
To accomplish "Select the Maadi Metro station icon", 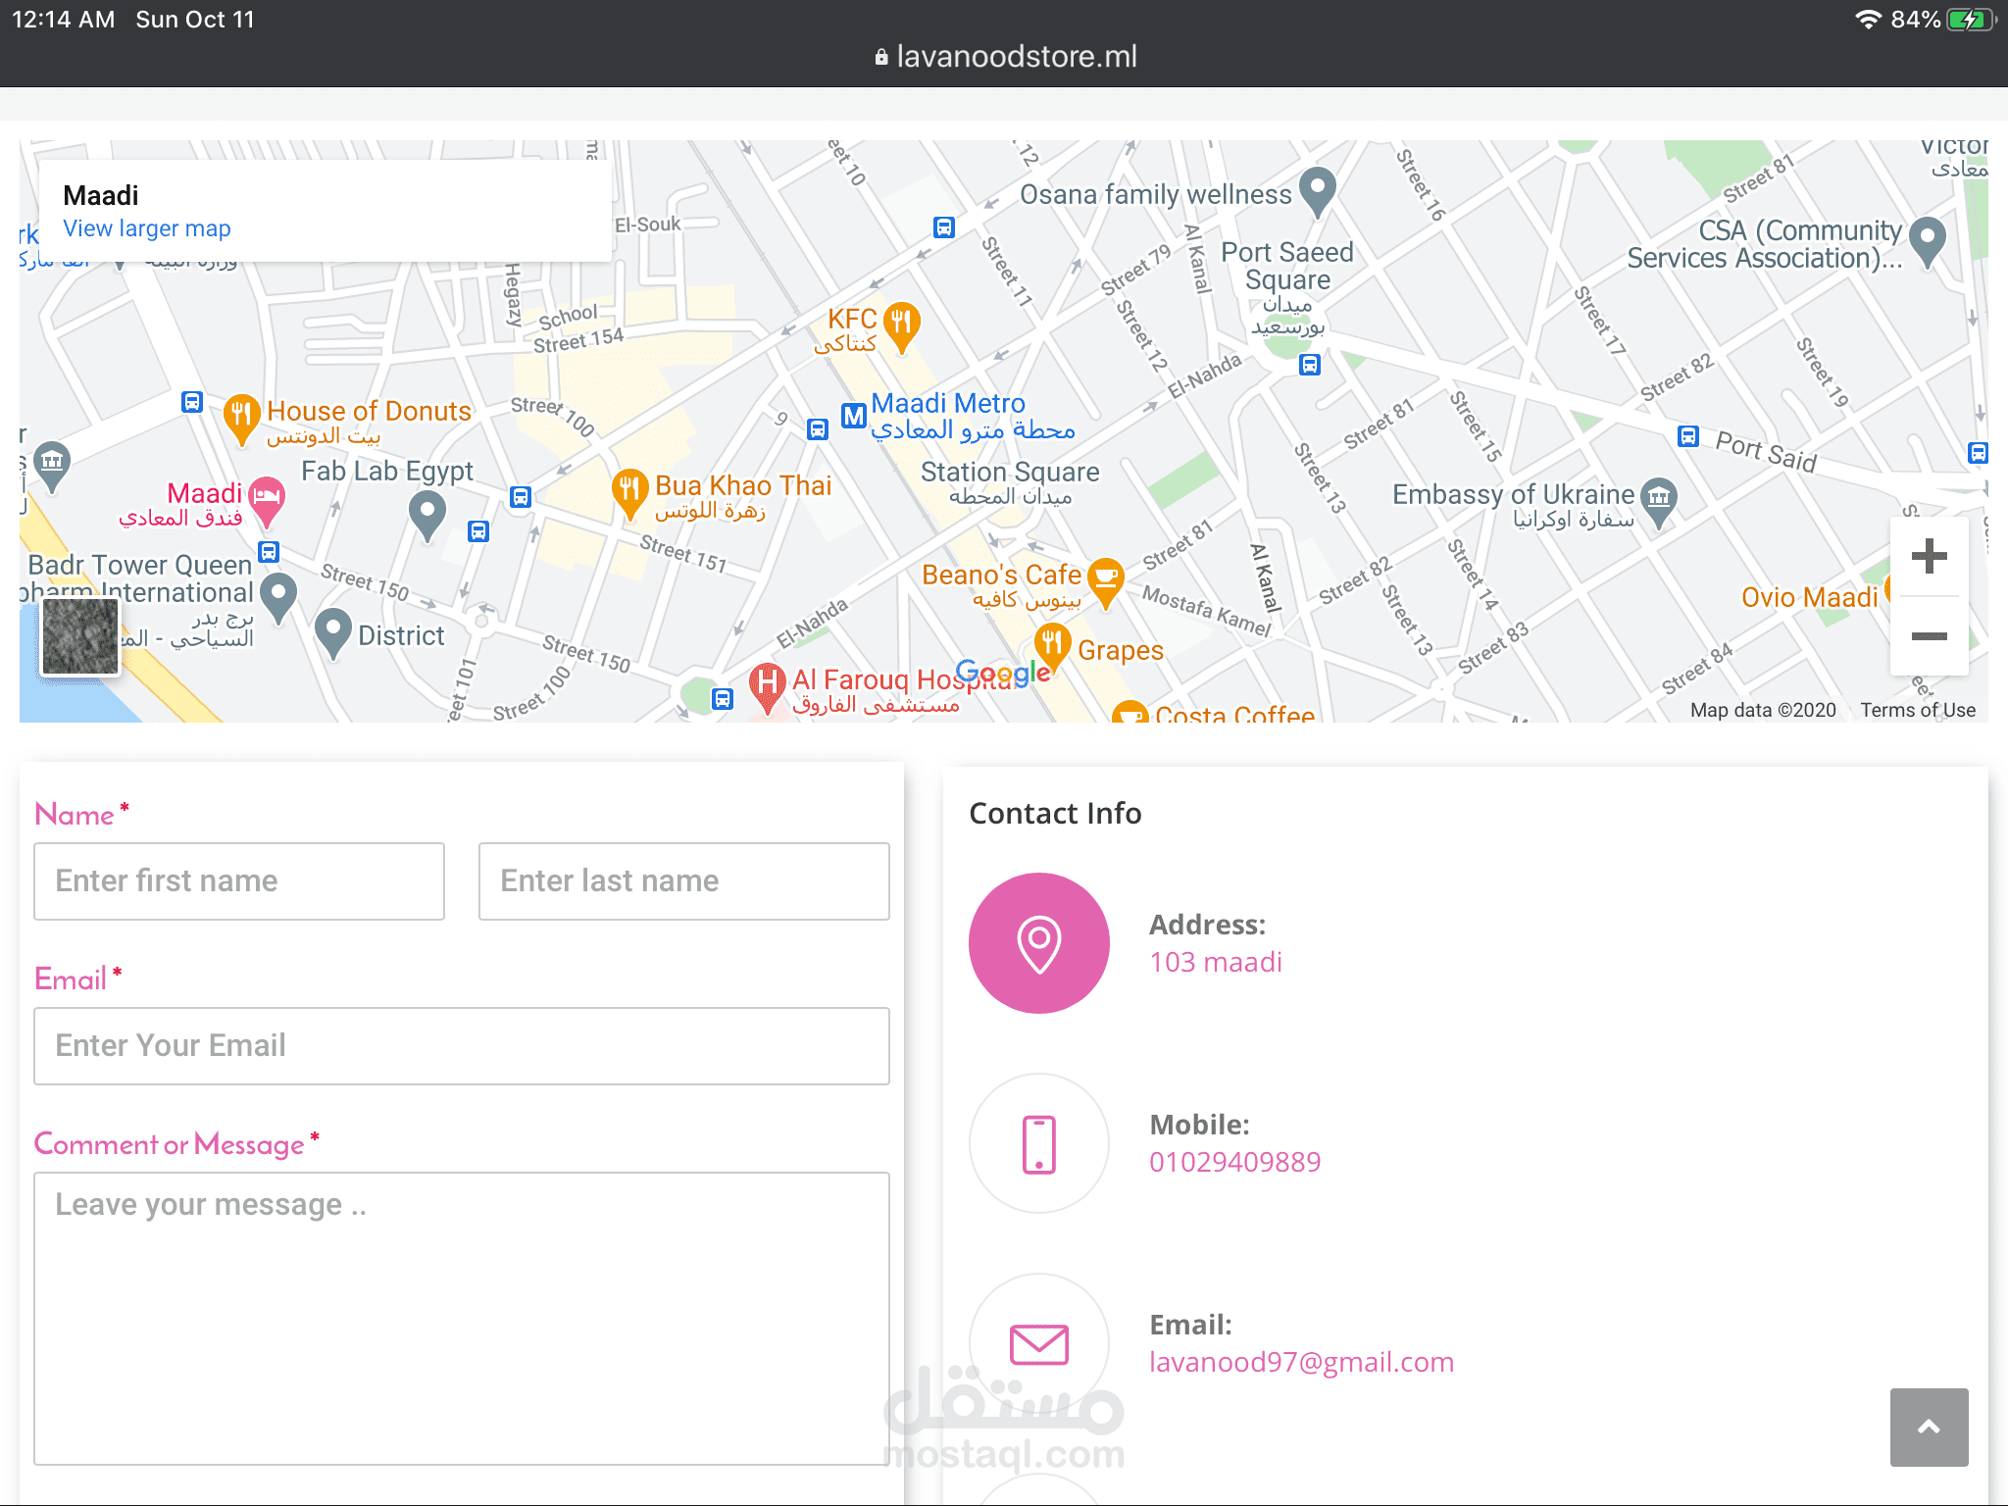I will coord(854,416).
